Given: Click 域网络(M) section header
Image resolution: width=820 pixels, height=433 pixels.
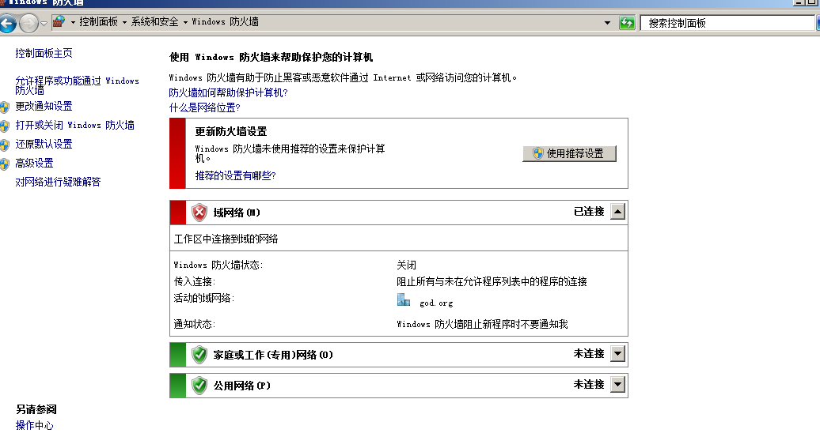Looking at the screenshot, I should click(x=398, y=213).
